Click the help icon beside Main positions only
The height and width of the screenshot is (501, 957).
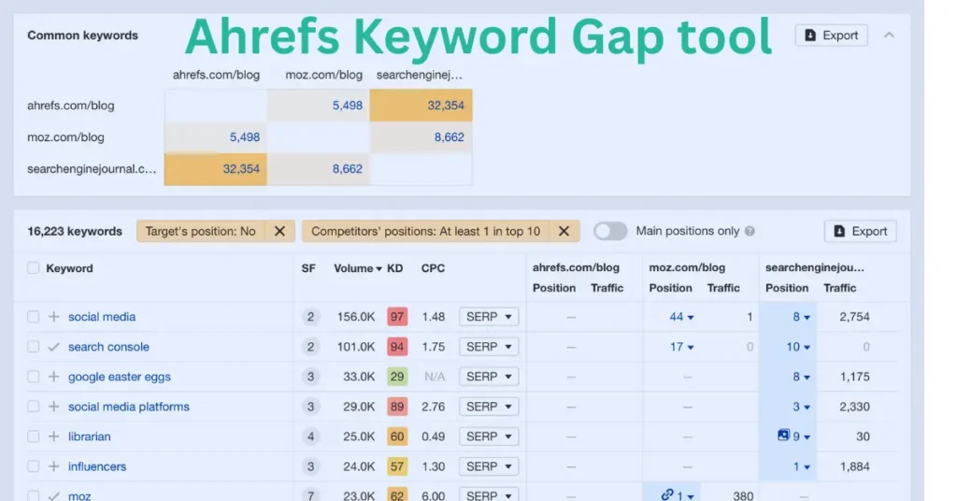click(x=750, y=231)
